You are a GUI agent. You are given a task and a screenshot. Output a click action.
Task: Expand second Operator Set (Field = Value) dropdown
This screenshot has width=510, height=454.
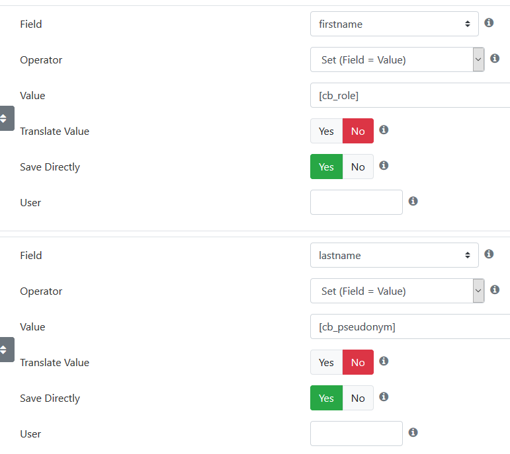[x=397, y=291]
